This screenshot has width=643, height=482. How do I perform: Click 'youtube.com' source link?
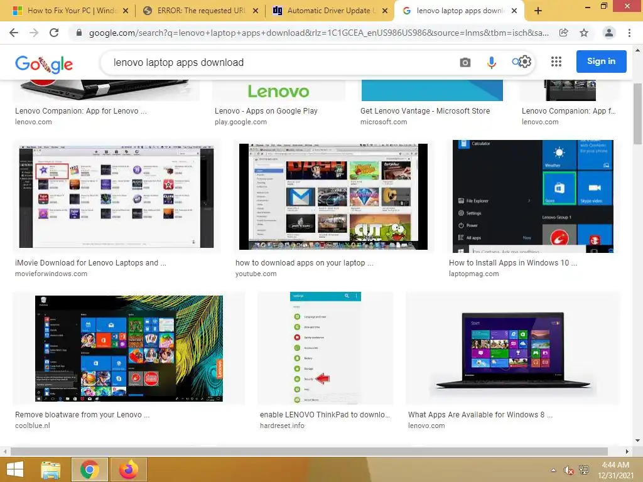(256, 274)
